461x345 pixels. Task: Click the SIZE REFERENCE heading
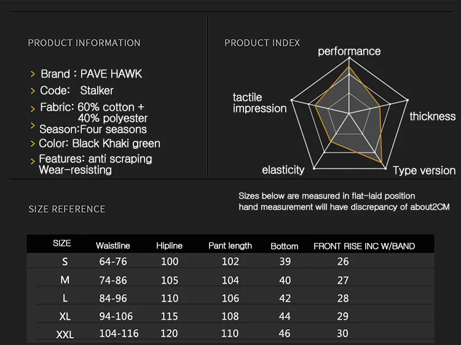(x=67, y=209)
